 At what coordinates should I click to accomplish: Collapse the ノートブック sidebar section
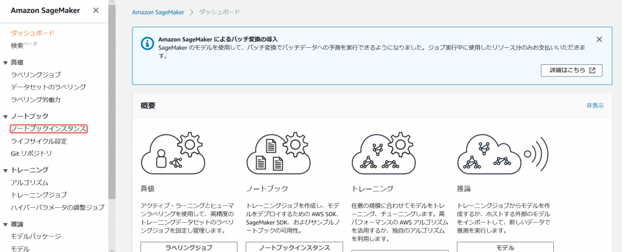[x=5, y=116]
